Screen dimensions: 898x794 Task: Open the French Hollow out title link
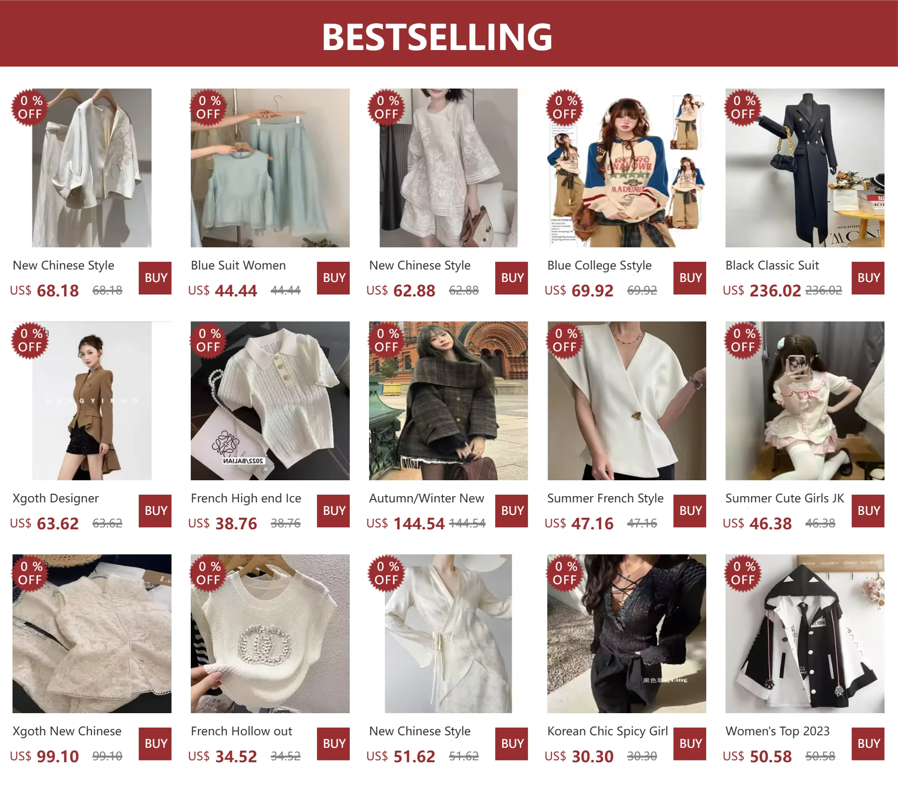241,731
